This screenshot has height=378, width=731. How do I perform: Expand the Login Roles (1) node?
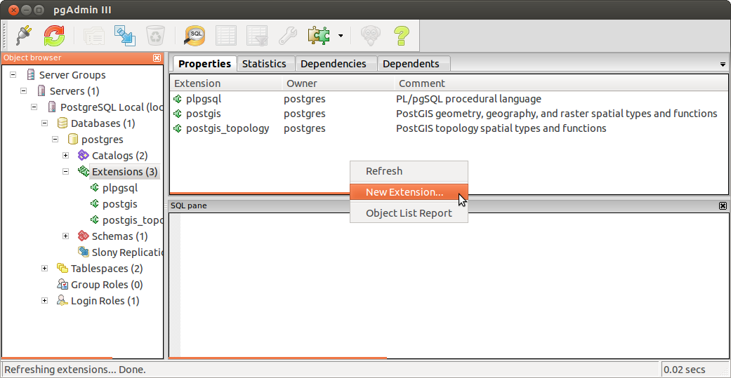(x=45, y=301)
